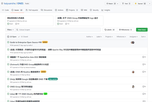152x102 pixels.
Task: Click the green call label
Action: pos(45,94)
